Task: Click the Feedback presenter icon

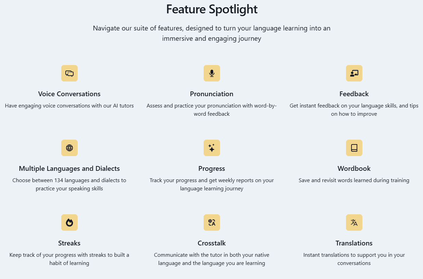Action: (354, 73)
